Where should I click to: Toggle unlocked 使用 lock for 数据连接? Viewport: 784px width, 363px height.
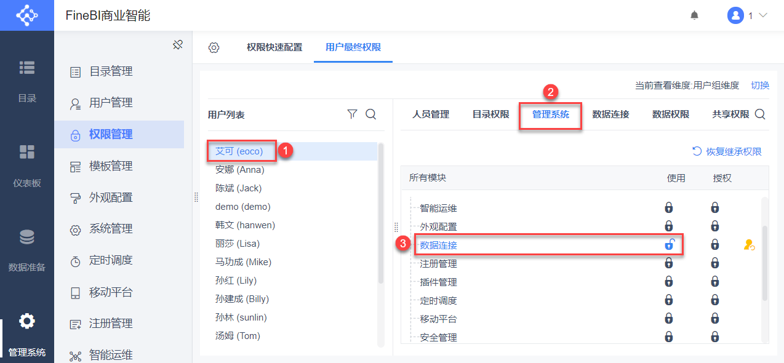(669, 244)
